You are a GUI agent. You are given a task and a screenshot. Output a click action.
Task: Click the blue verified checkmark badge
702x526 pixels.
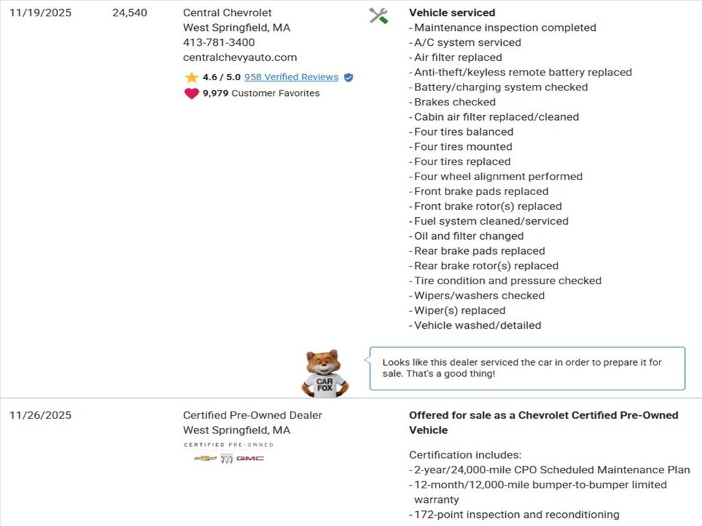pos(348,77)
